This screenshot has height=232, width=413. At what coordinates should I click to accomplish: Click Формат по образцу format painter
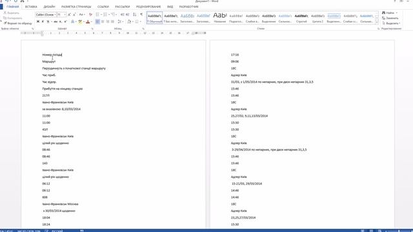17,23
